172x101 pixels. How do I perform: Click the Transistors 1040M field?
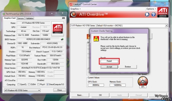[x=45, y=35]
